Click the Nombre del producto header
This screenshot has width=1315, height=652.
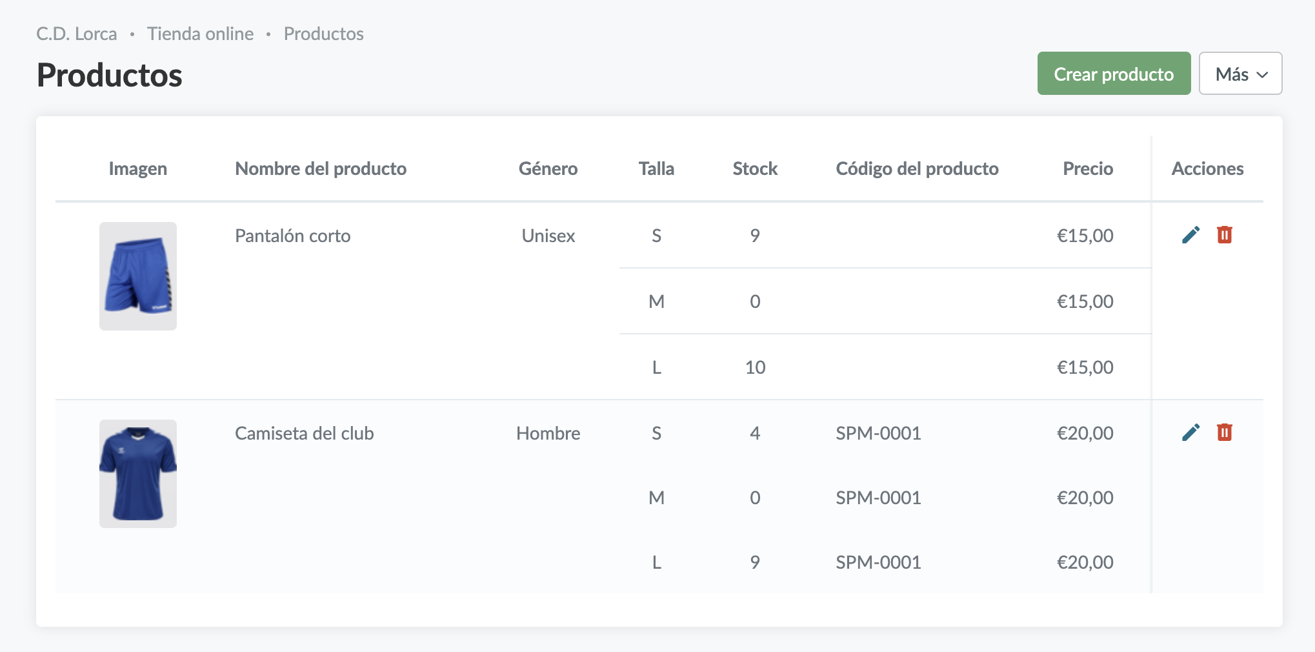point(320,168)
